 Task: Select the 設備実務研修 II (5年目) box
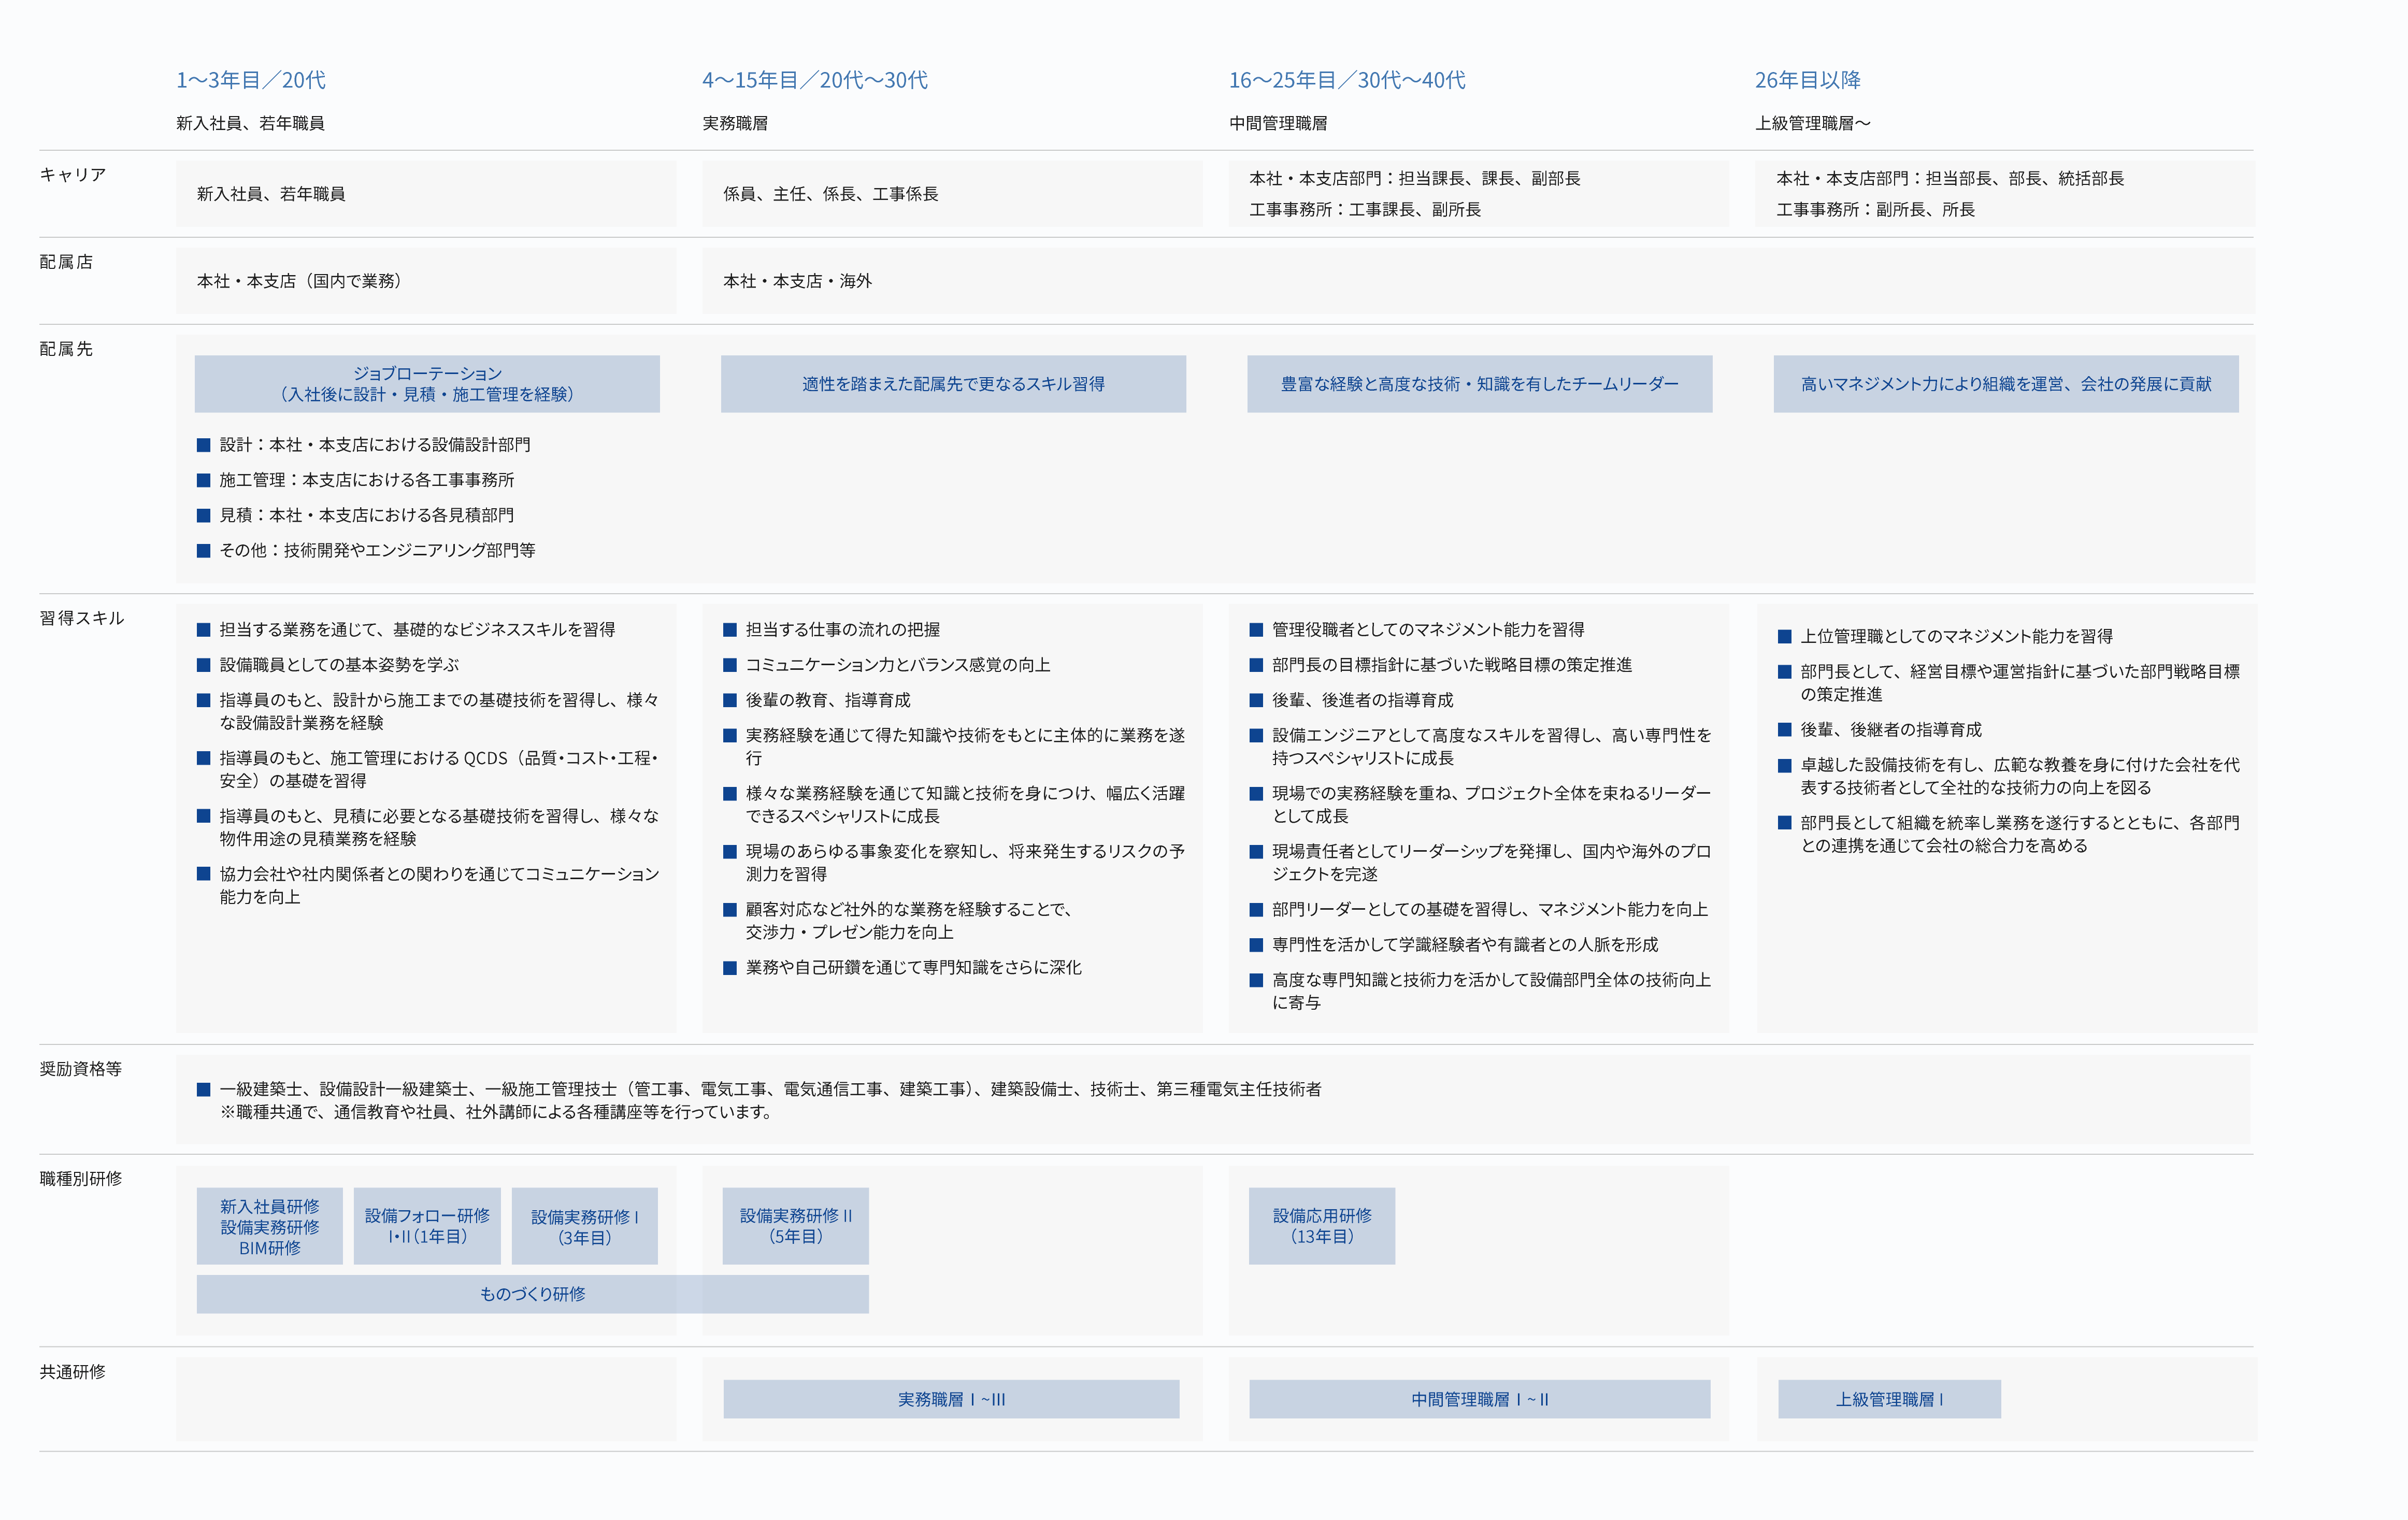tap(795, 1226)
